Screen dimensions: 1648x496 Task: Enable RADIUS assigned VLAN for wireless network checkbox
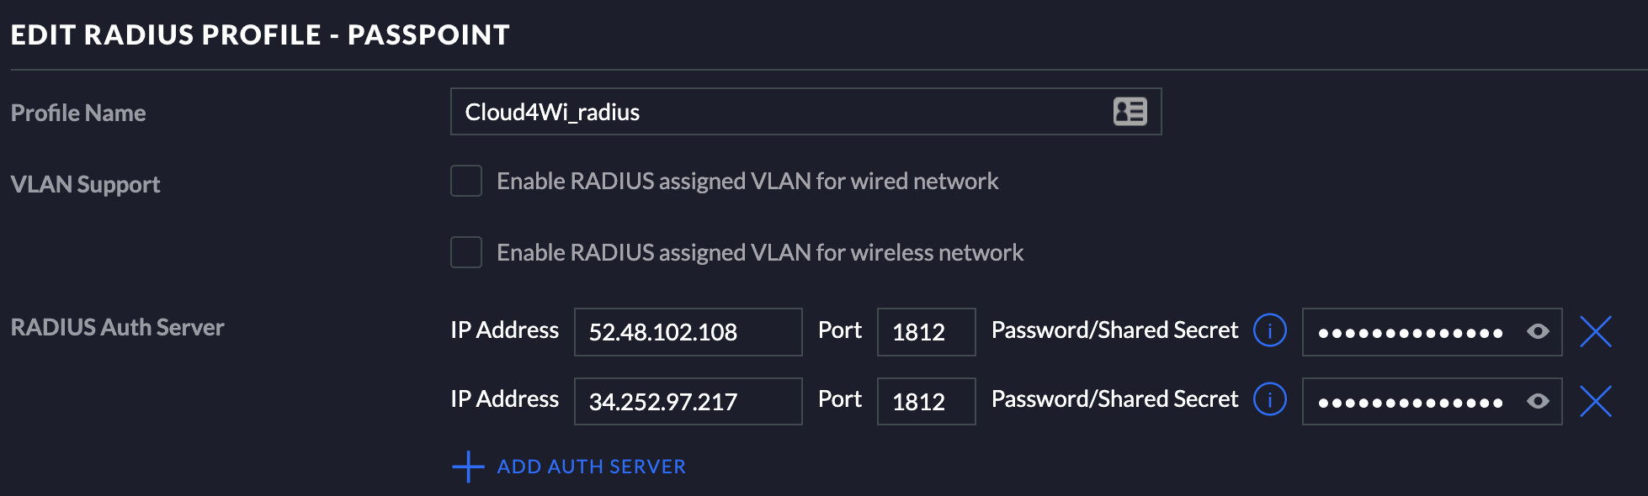click(466, 252)
